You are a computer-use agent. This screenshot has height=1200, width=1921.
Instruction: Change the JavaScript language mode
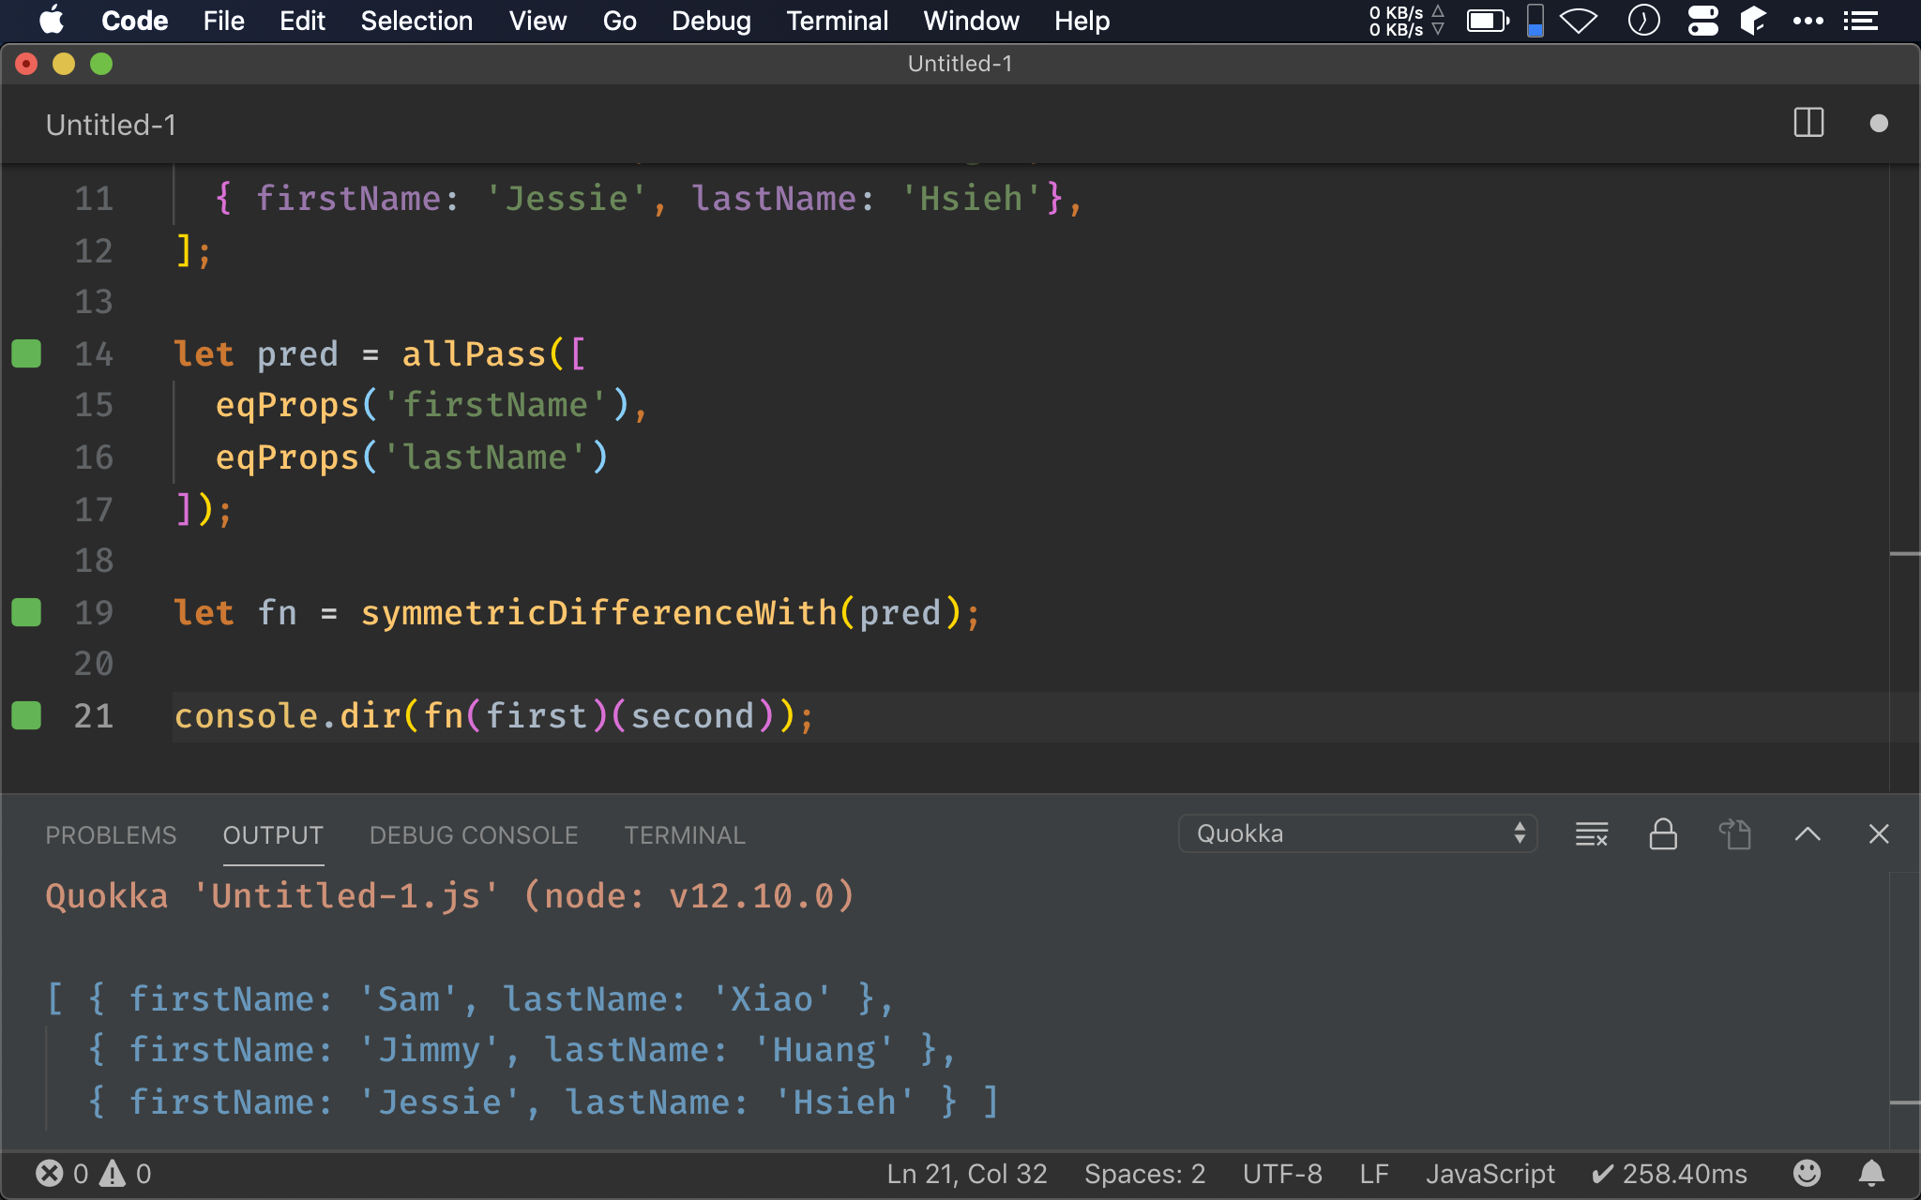coord(1490,1174)
